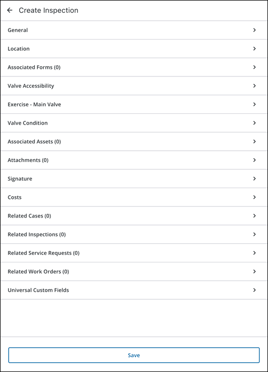Click the chevron icon next to Location
The image size is (268, 372).
(254, 49)
